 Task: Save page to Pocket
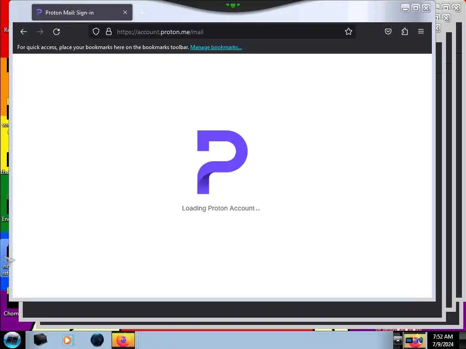click(388, 31)
